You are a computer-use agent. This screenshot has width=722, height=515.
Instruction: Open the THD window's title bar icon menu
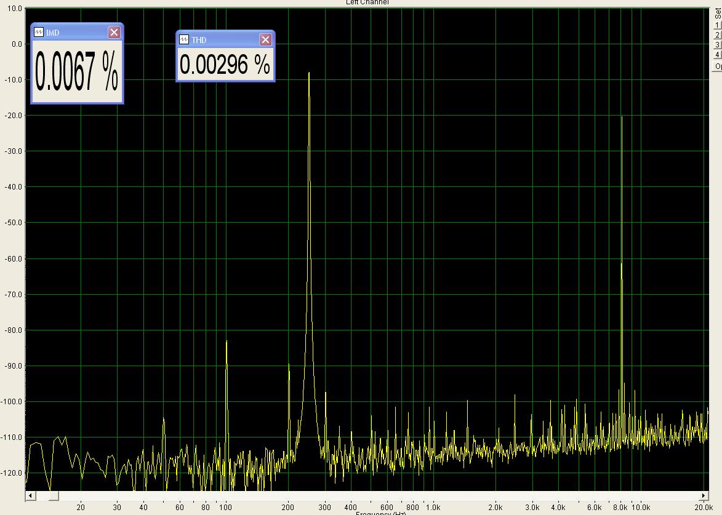click(x=183, y=39)
